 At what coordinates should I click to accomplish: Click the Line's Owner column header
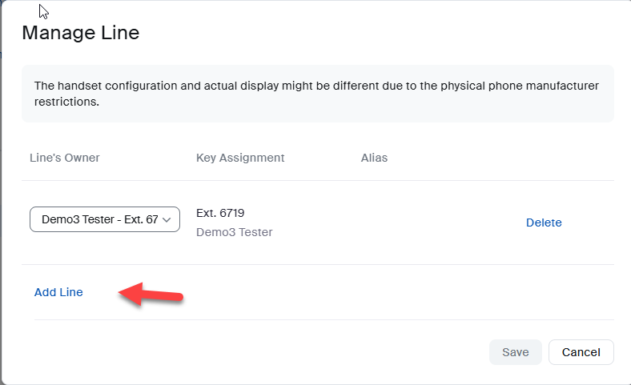[65, 158]
